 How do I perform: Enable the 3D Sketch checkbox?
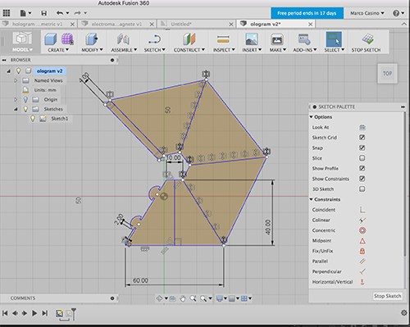point(362,188)
